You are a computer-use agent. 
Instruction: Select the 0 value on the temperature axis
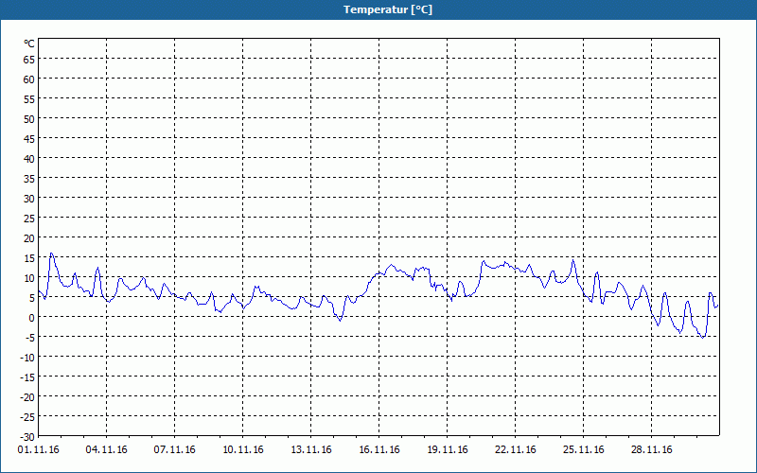tap(32, 318)
